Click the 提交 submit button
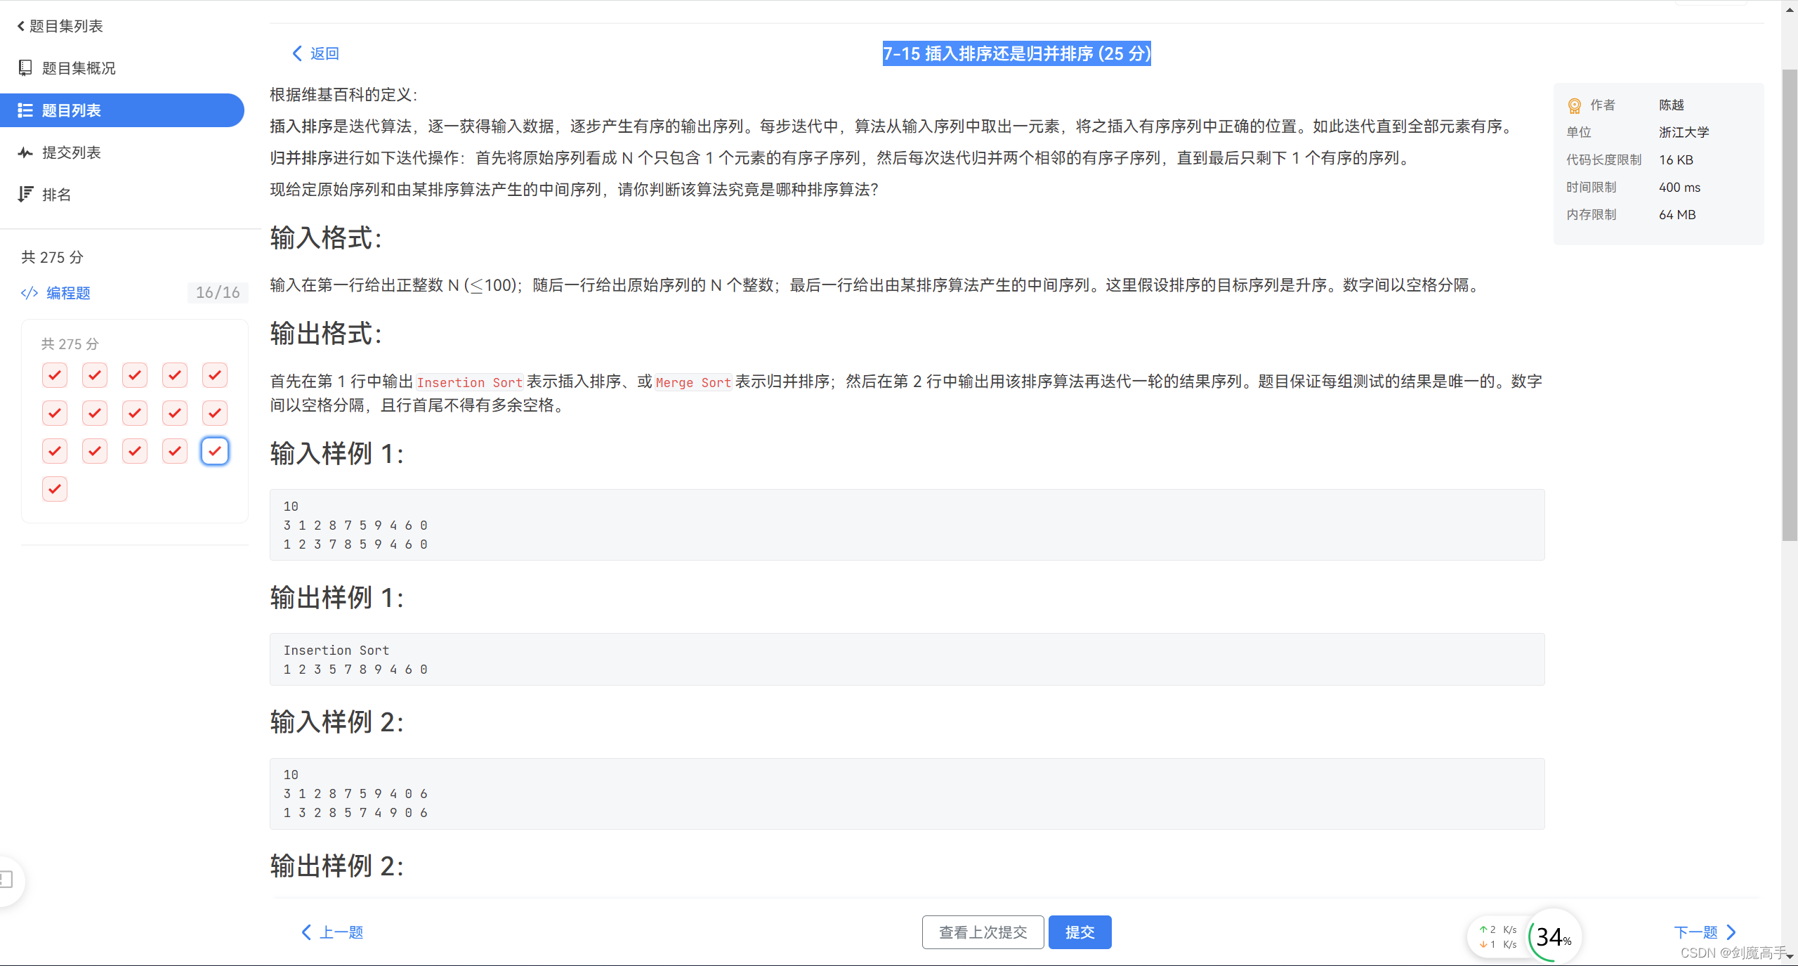The width and height of the screenshot is (1798, 966). pyautogui.click(x=1080, y=932)
